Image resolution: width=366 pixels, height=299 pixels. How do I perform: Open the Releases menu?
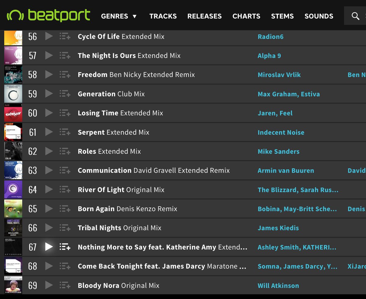[204, 16]
